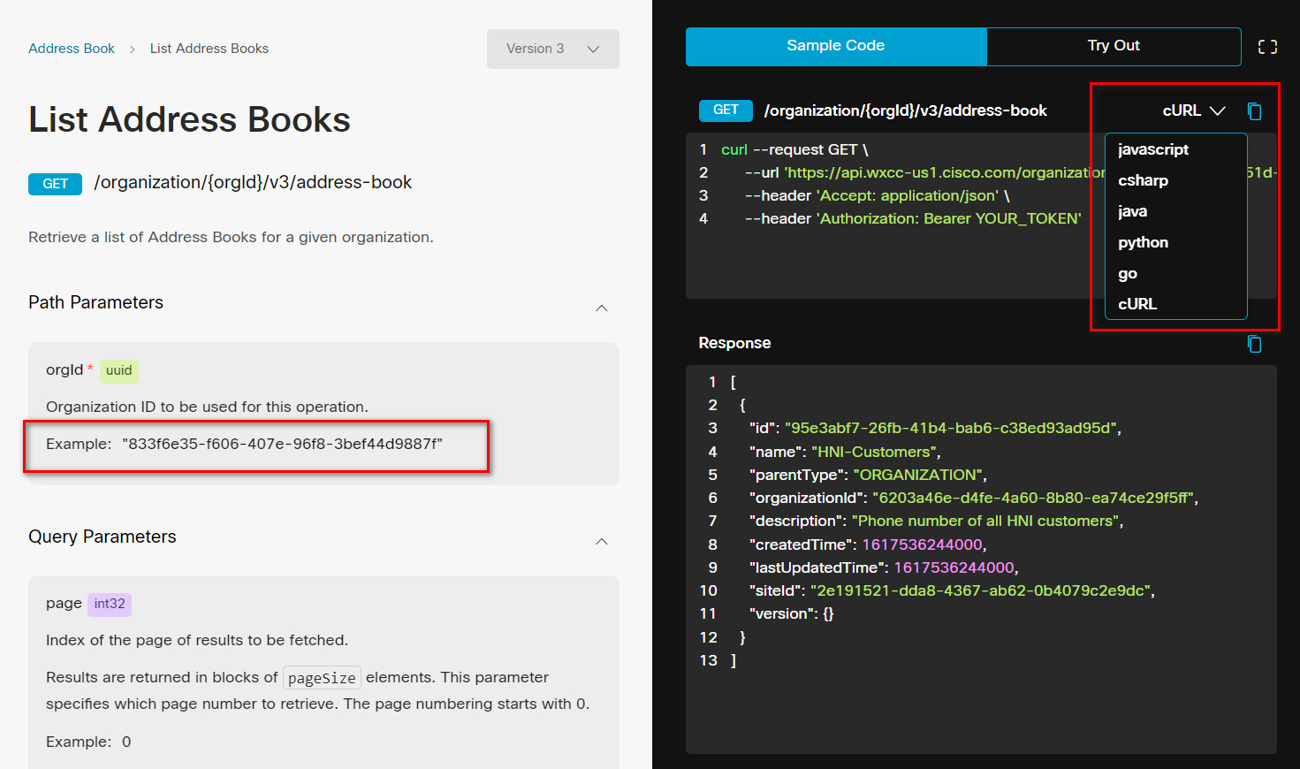Open the Version 3 dropdown
This screenshot has height=769, width=1300.
(x=553, y=49)
